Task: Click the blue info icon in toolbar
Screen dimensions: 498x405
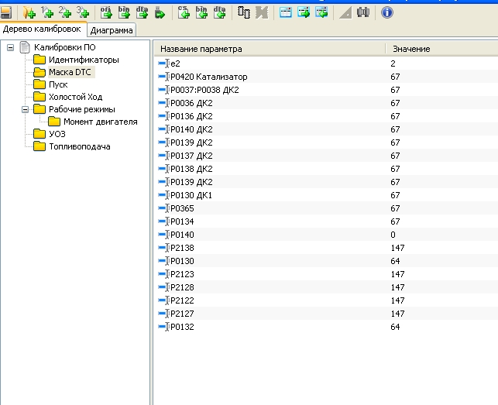Action: coord(387,12)
